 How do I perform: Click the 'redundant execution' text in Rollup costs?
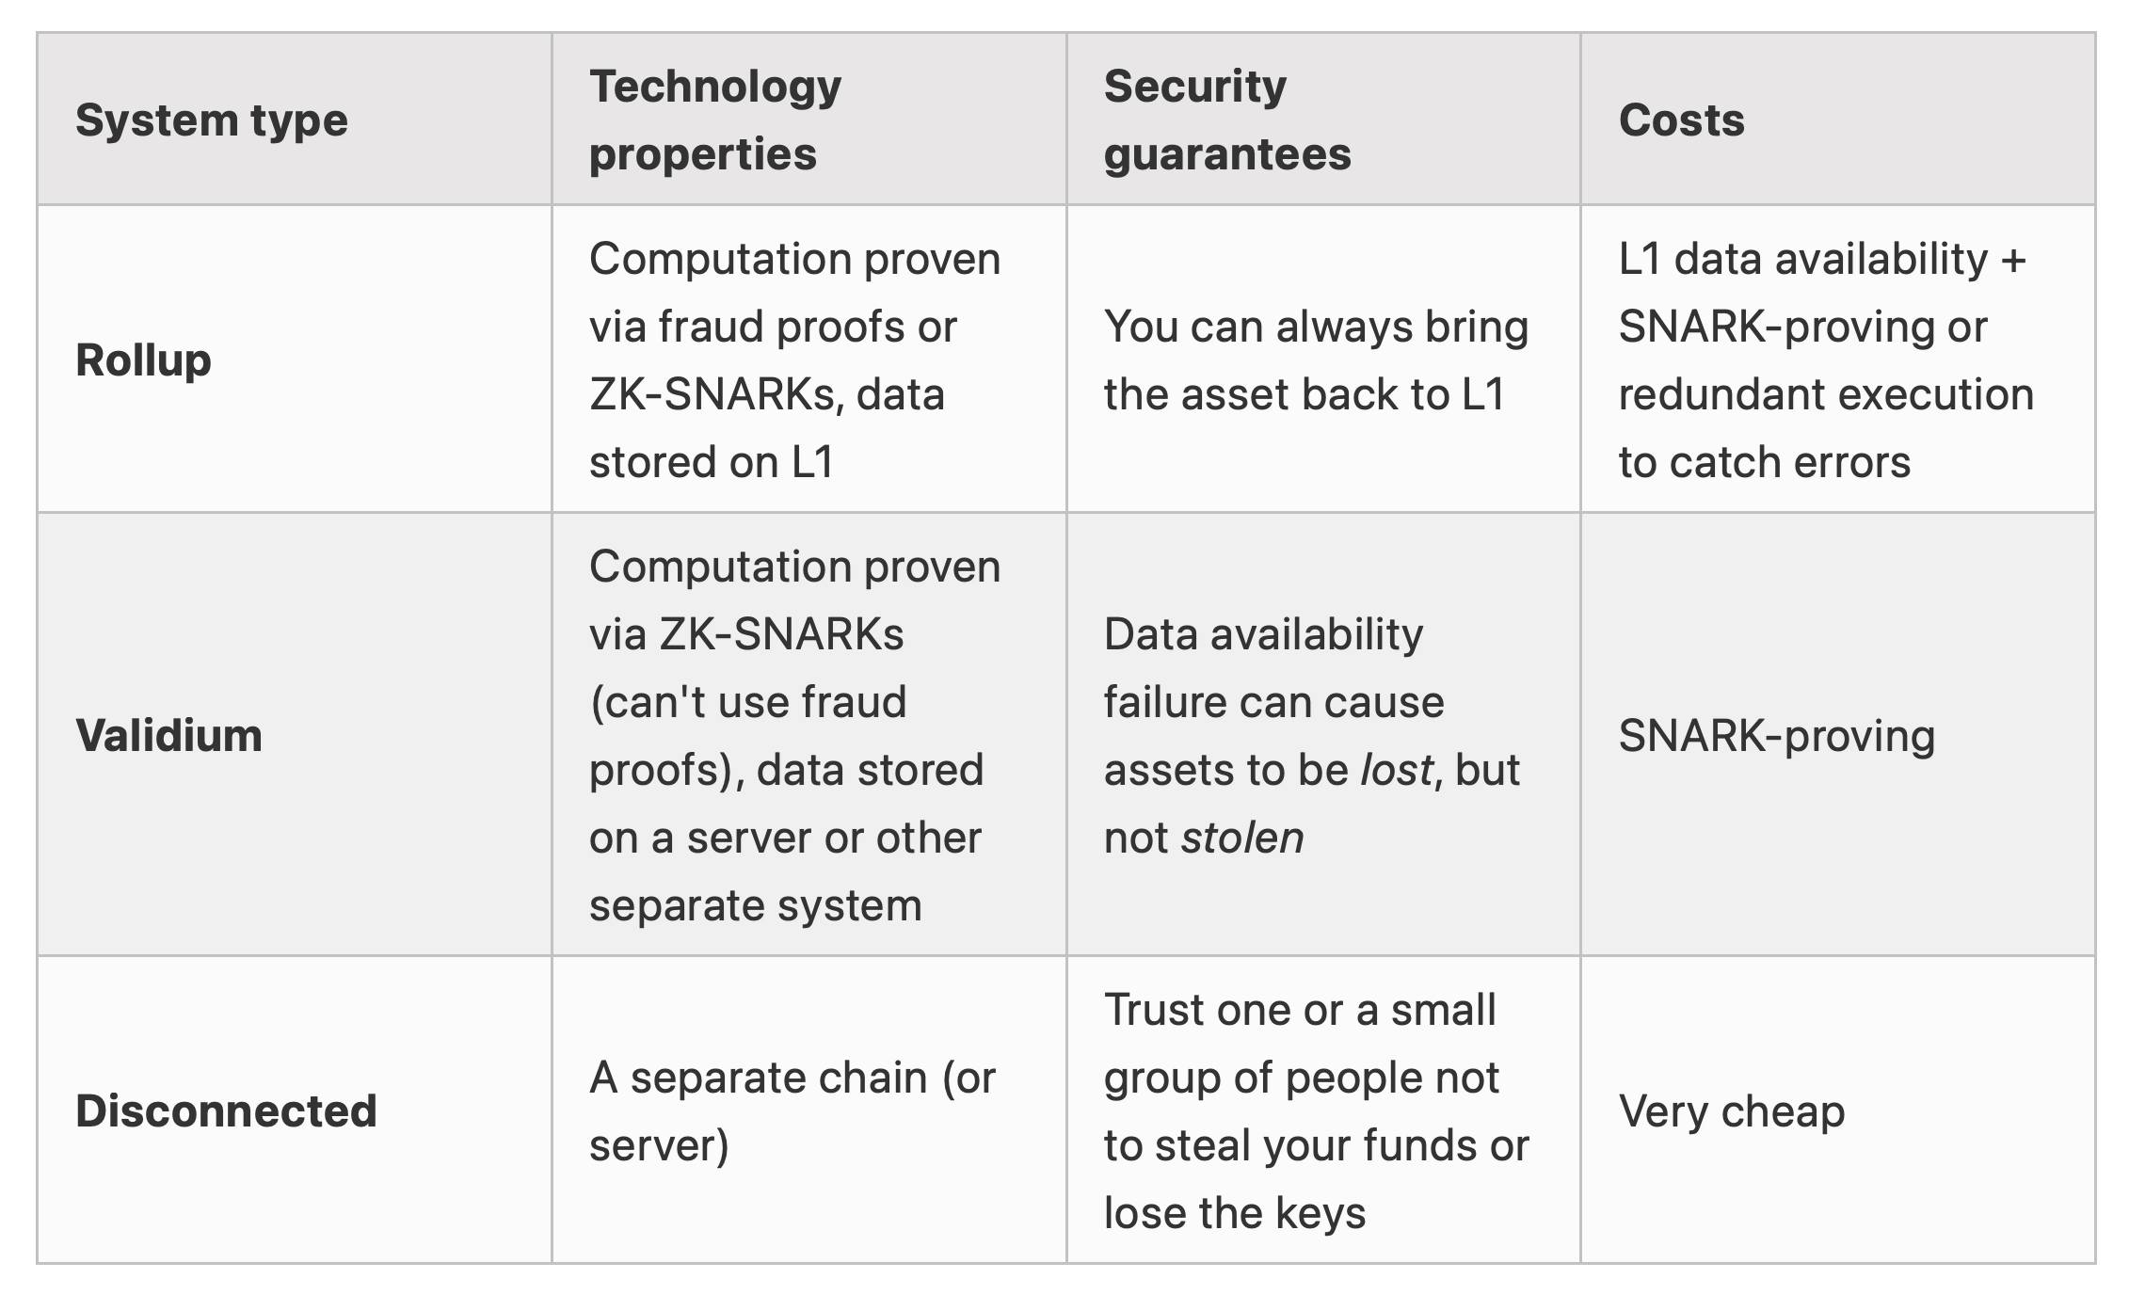click(x=1826, y=394)
